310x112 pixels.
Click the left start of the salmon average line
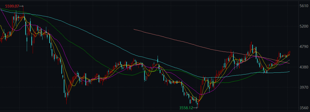[134, 29]
